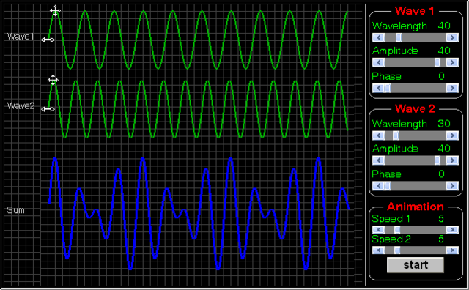Click the Wave 1 Wavelength slider thumb
469x290 pixels.
coord(399,37)
